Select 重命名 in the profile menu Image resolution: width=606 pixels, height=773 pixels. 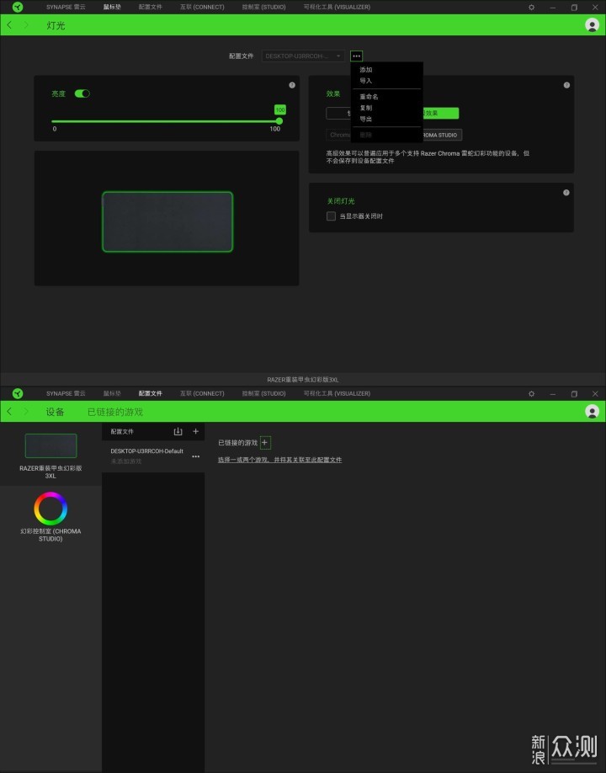pos(369,97)
